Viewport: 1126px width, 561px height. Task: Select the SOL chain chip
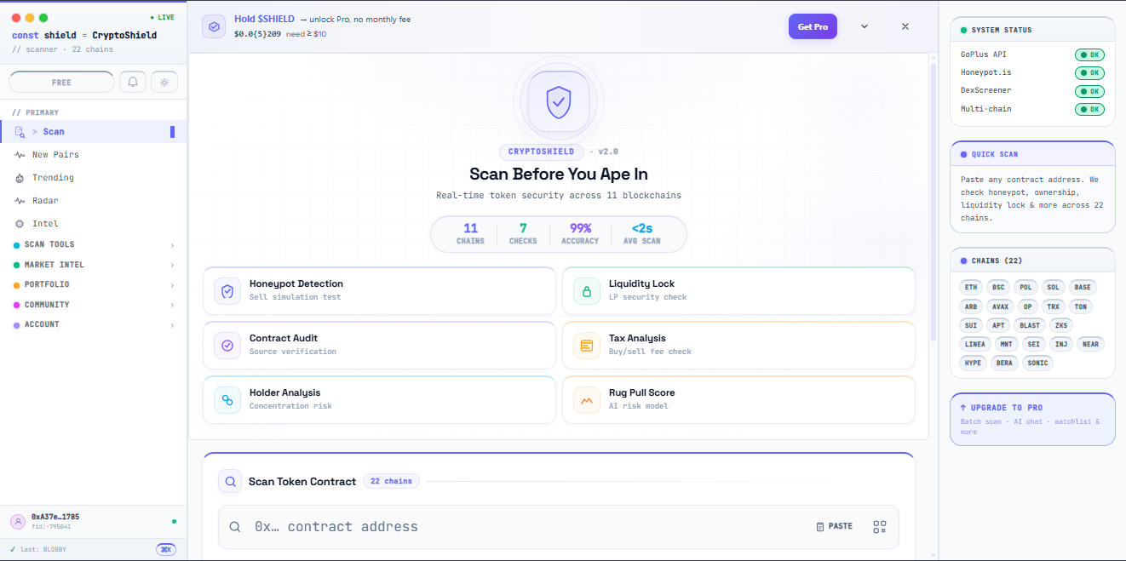1054,287
